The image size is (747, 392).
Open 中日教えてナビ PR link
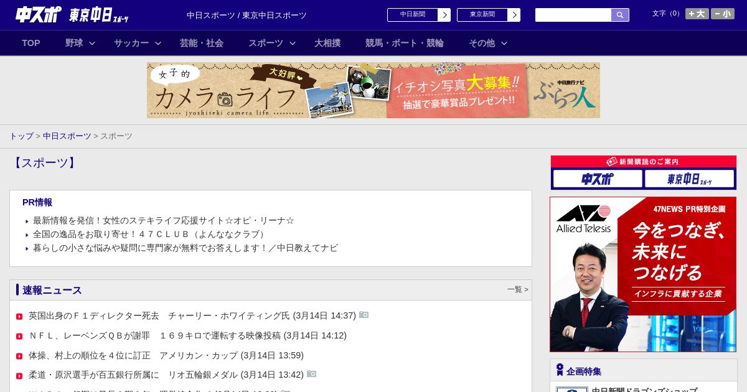click(x=186, y=248)
